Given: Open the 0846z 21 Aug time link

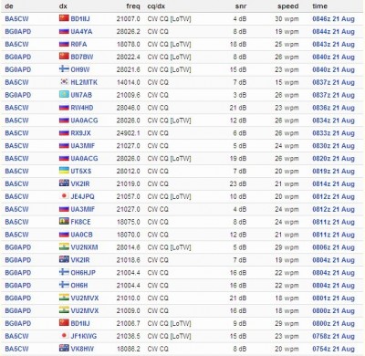Looking at the screenshot, I should [x=333, y=19].
